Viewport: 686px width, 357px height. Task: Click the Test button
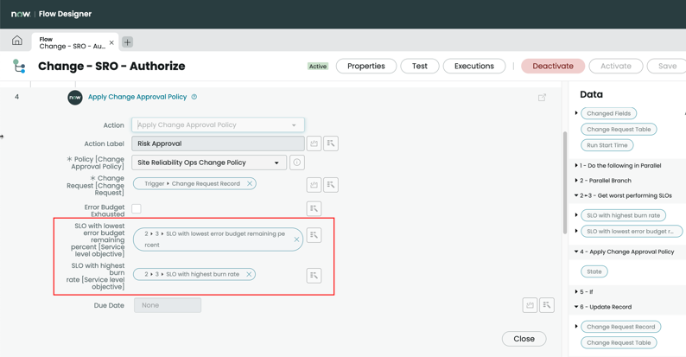click(x=420, y=66)
